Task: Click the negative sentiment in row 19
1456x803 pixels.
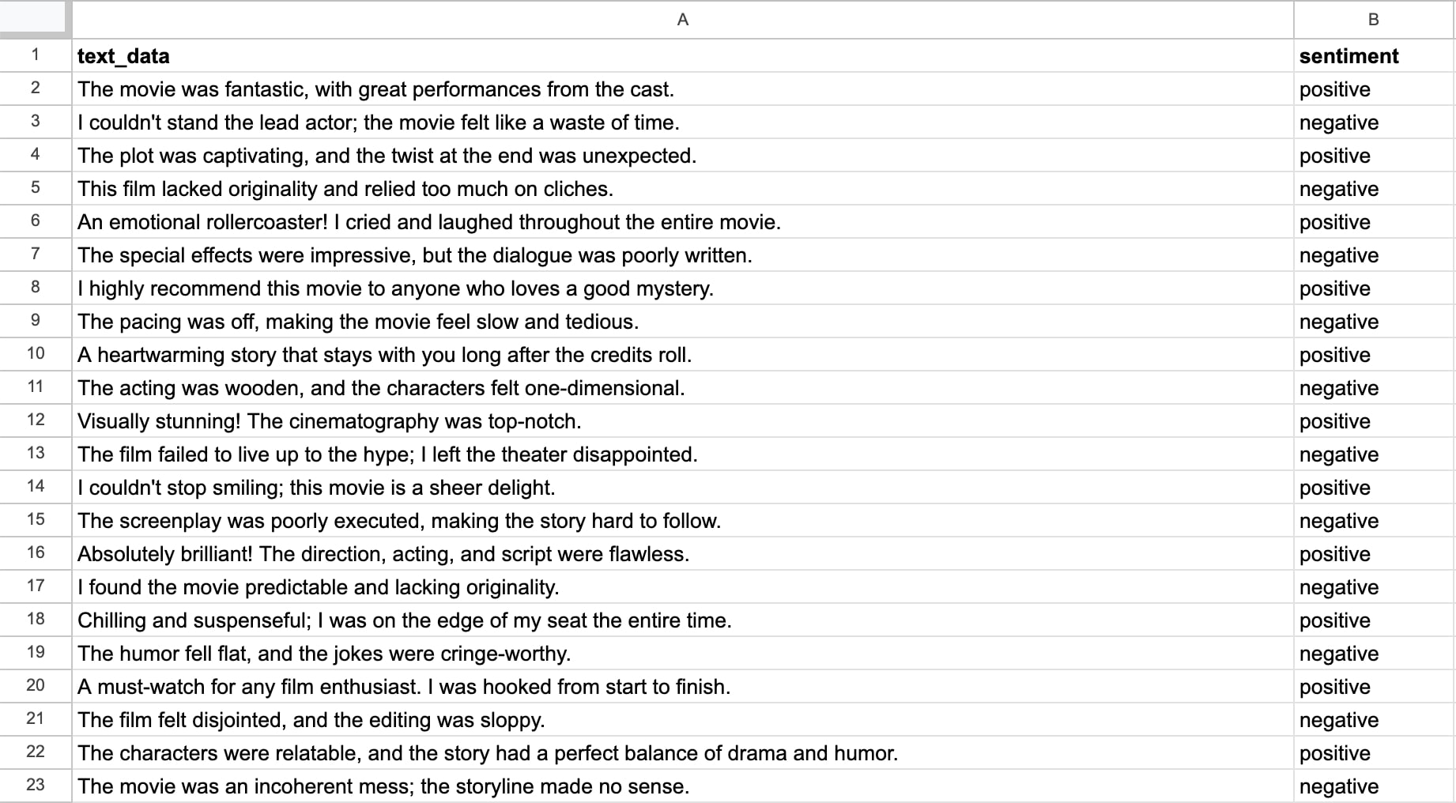Action: pos(1374,654)
